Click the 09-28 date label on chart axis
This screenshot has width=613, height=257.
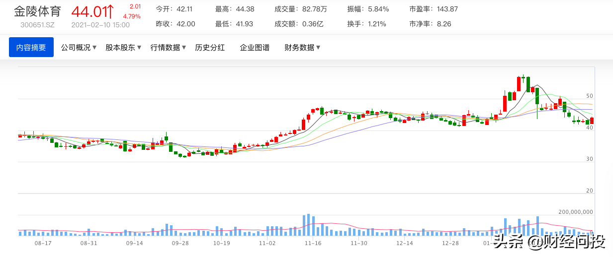[x=180, y=243]
